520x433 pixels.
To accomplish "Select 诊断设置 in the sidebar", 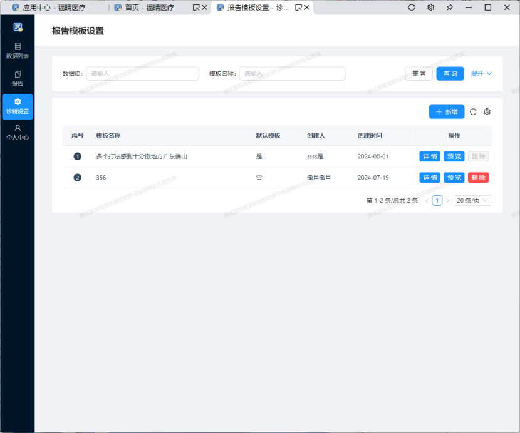I will coord(18,106).
